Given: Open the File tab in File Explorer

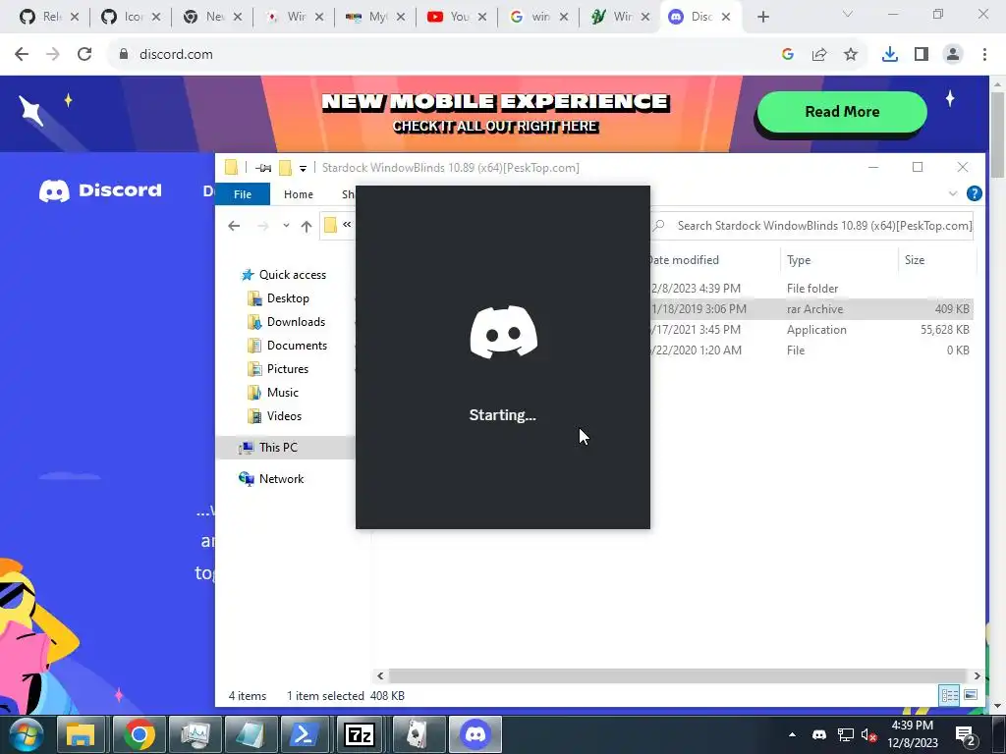Looking at the screenshot, I should coord(243,194).
